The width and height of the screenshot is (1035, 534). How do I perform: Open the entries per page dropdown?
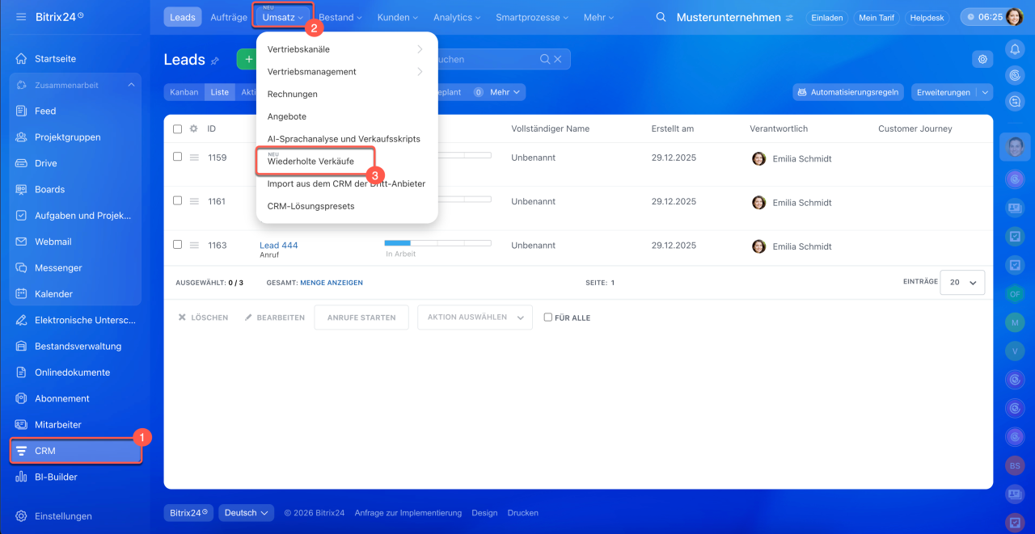[x=962, y=283]
